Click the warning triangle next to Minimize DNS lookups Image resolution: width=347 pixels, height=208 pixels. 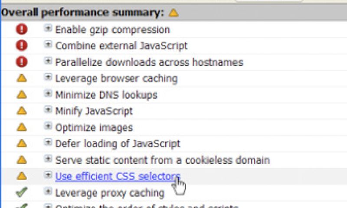pos(22,94)
